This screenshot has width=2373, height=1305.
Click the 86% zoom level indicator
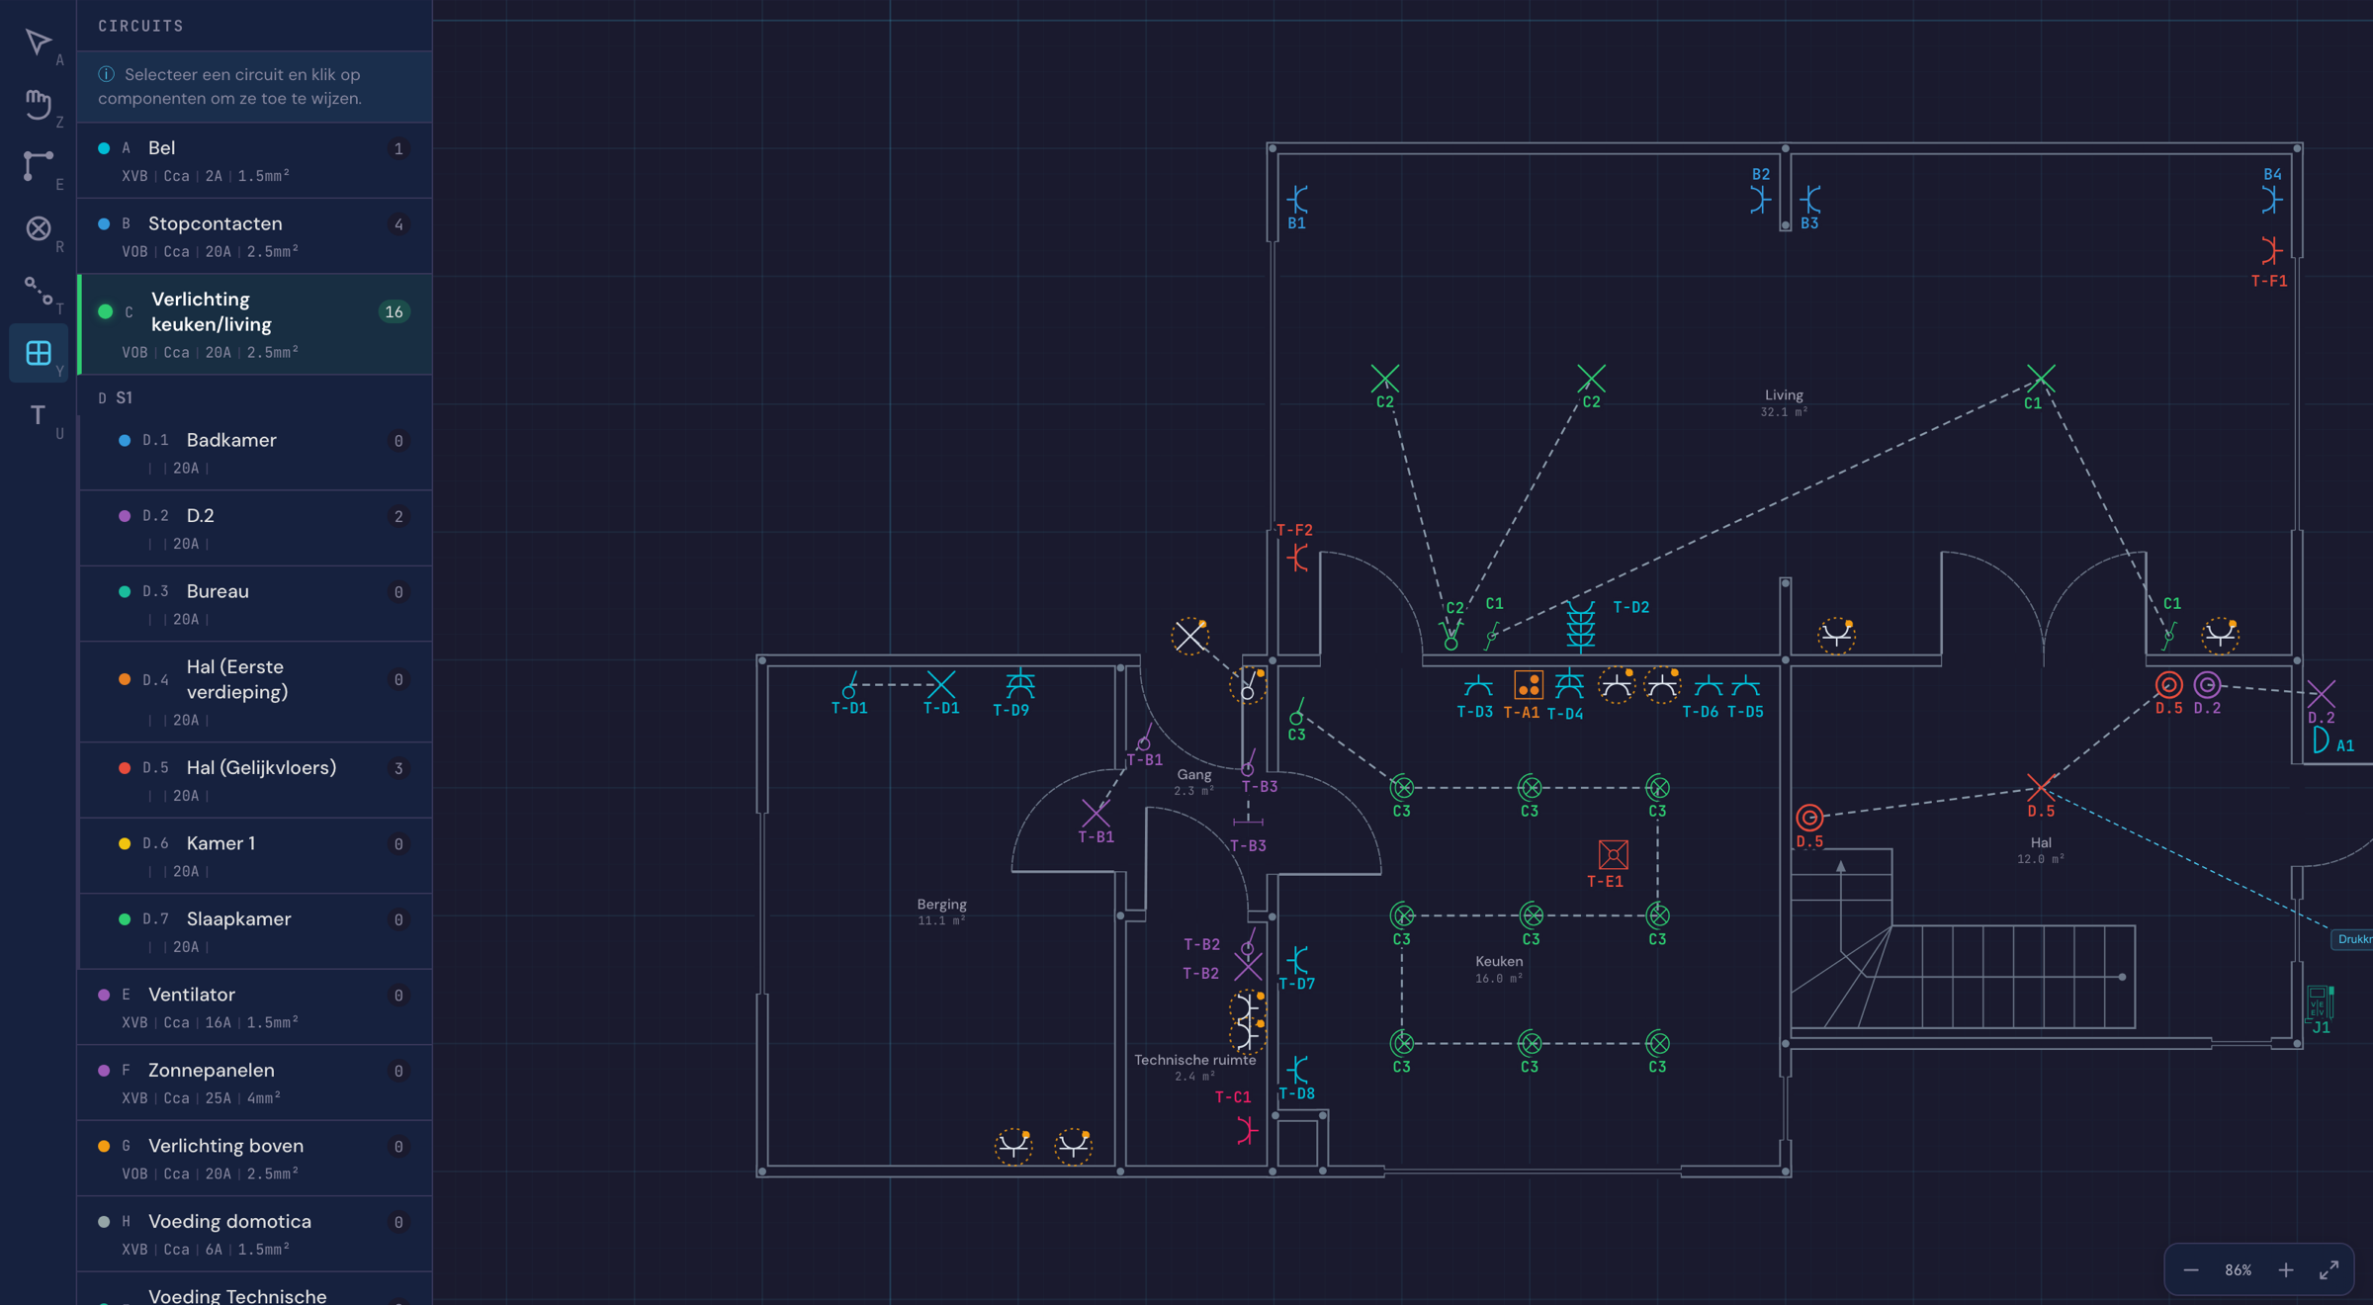[2238, 1270]
